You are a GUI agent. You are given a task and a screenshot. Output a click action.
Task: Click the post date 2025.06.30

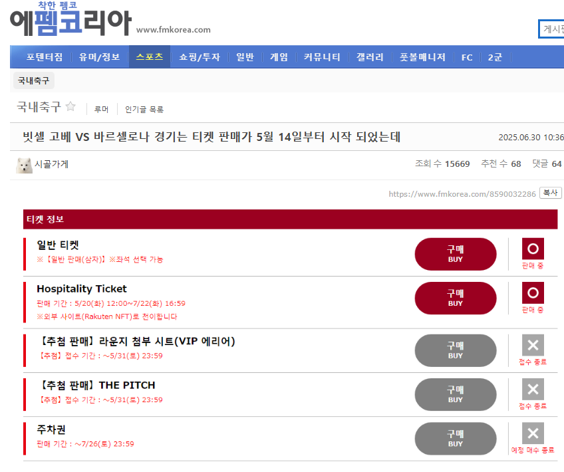(x=531, y=138)
